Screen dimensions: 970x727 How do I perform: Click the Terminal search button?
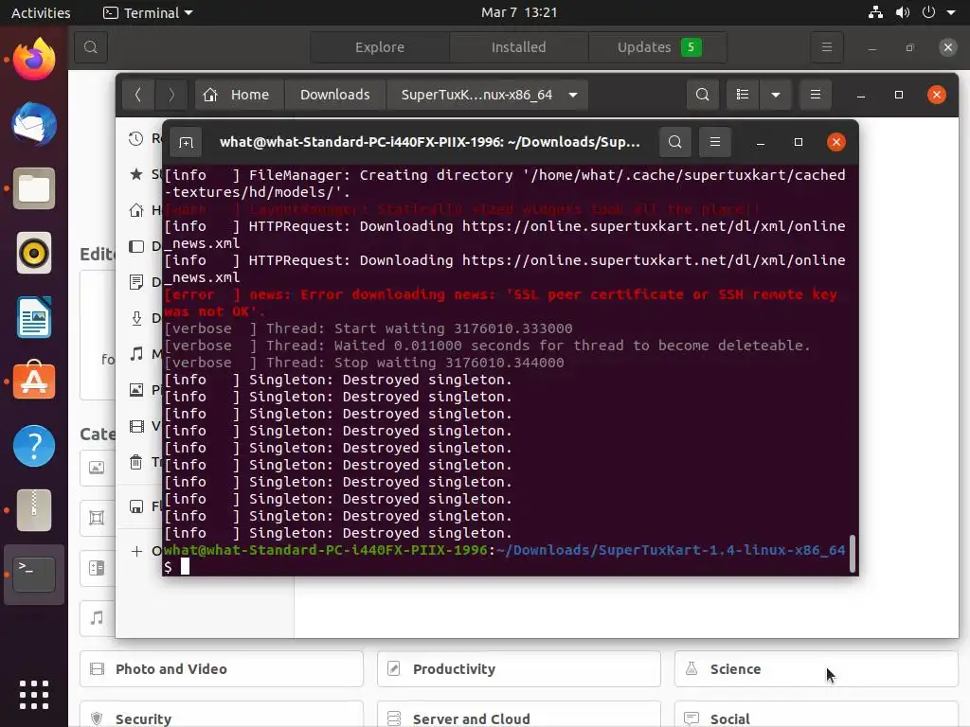[x=674, y=142]
